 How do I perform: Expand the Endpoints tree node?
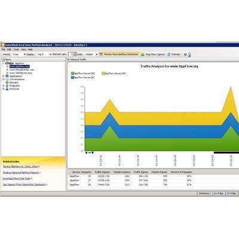4,85
